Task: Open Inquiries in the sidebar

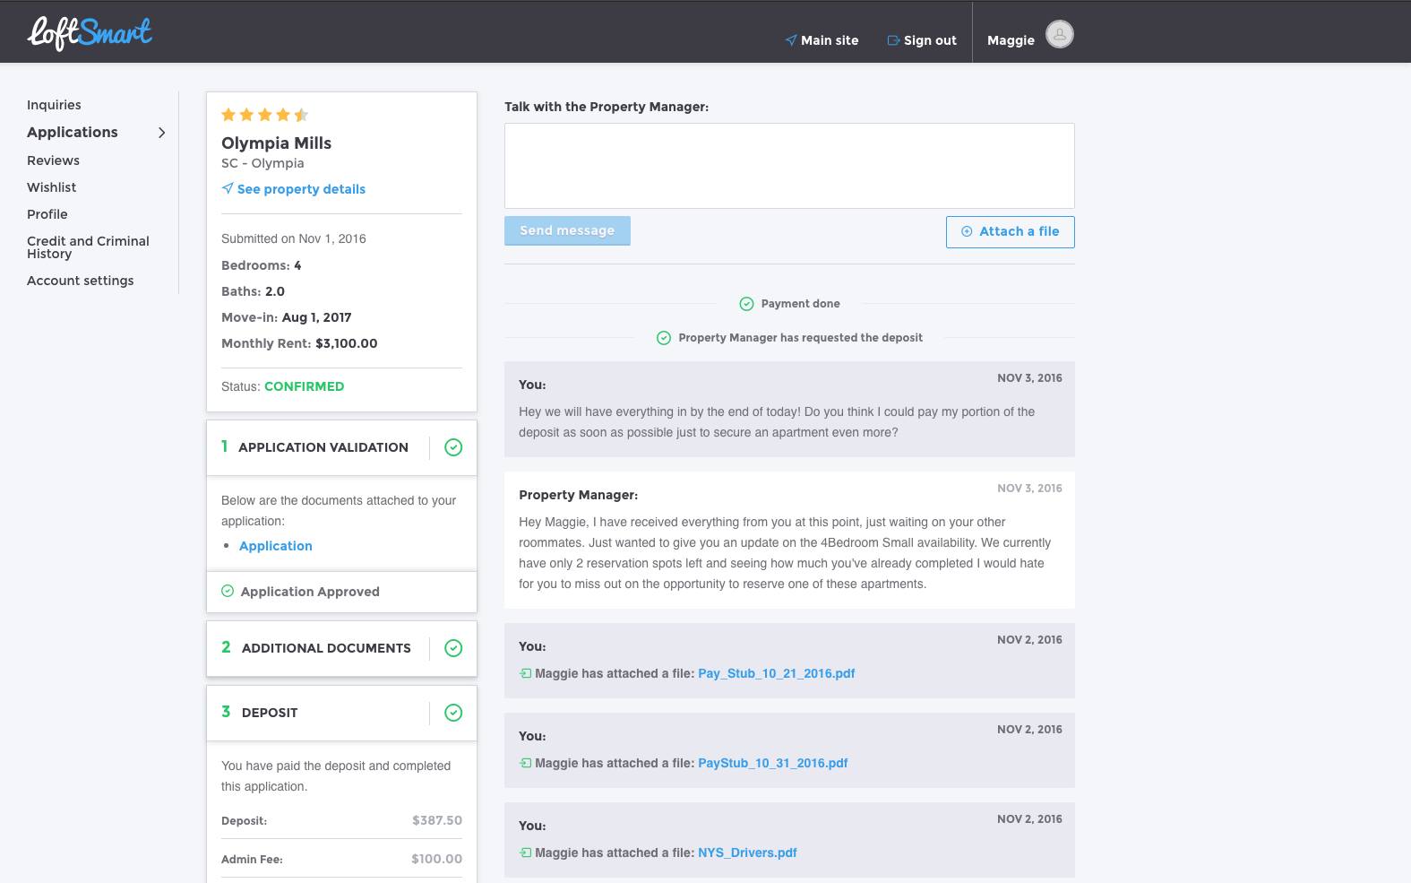Action: click(x=54, y=105)
